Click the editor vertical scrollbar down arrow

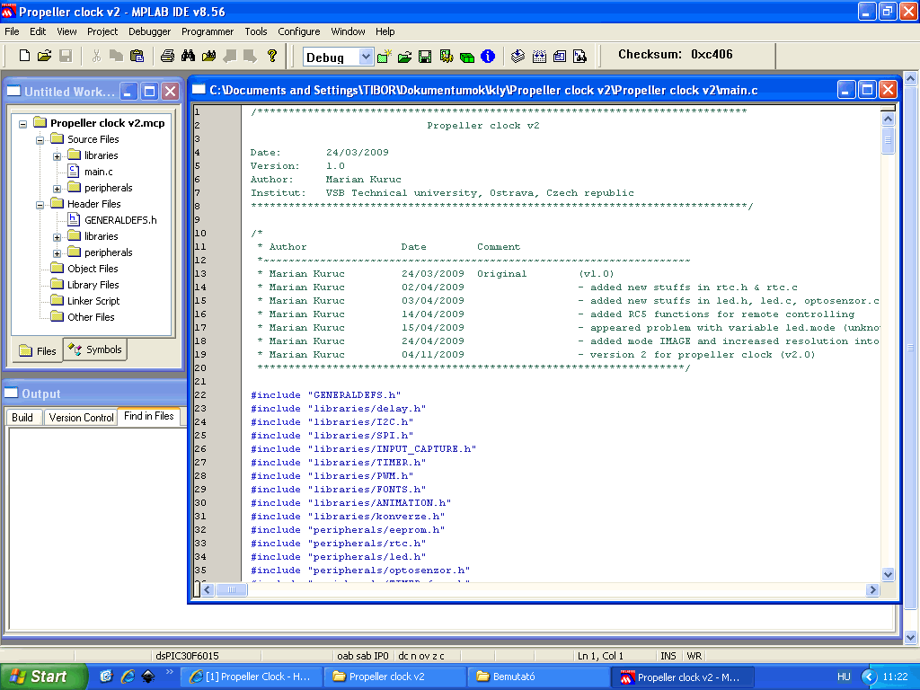[889, 574]
